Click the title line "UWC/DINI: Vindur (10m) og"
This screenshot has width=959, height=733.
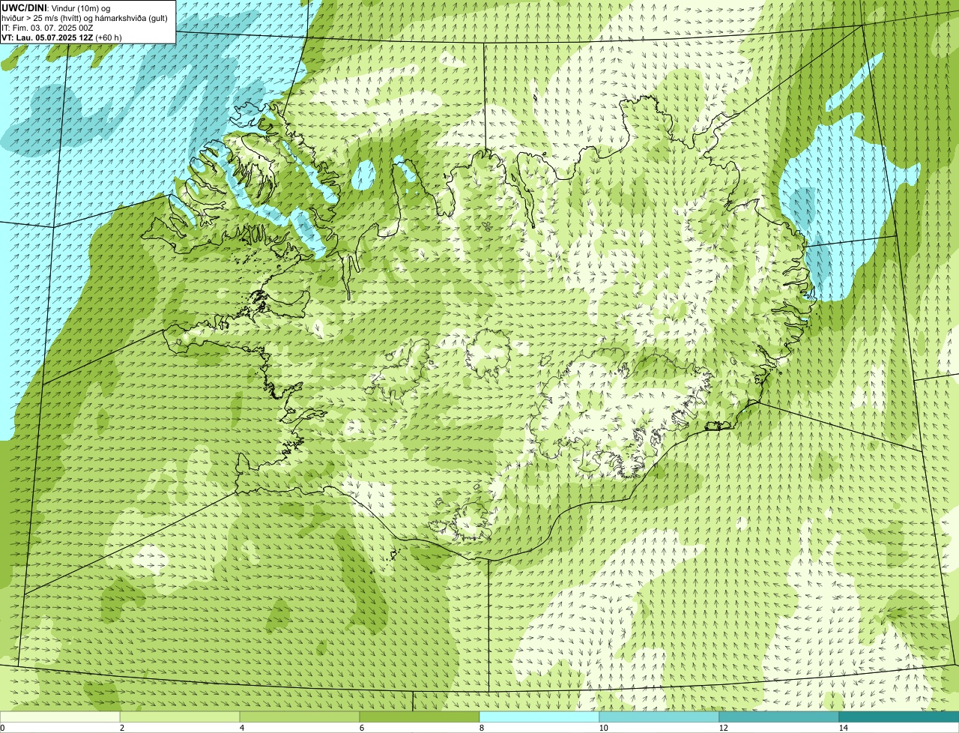[56, 7]
